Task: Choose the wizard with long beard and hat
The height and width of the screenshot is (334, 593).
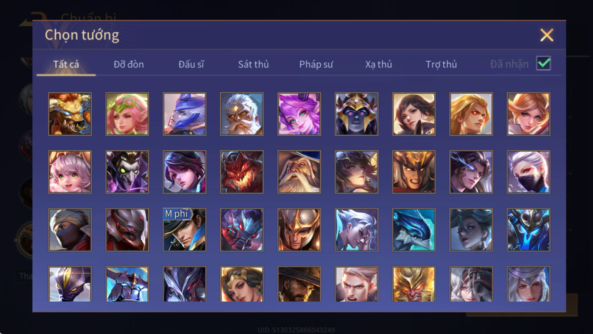Action: [299, 172]
